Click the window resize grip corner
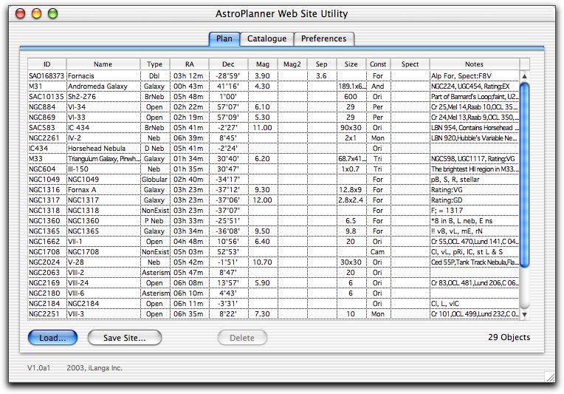564x394 pixels. tap(548, 377)
